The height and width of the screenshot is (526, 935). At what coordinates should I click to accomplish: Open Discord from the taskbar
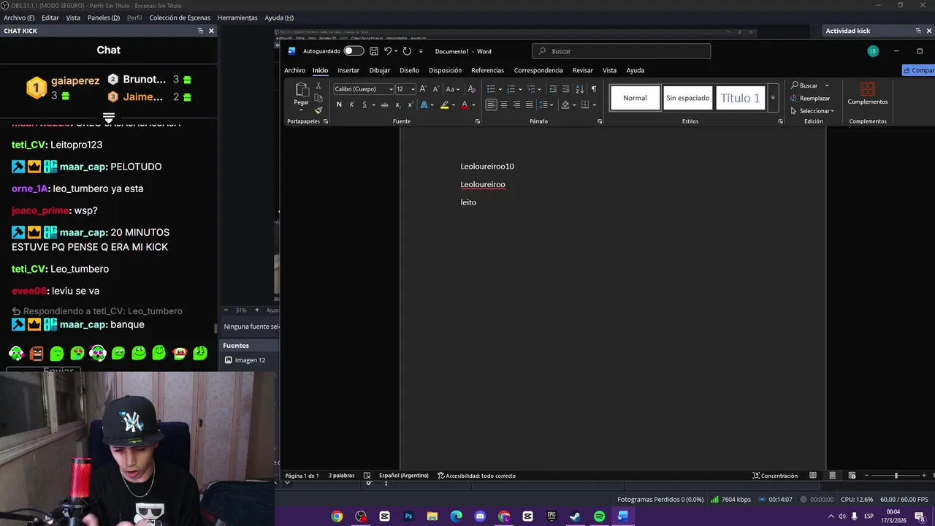coord(480,517)
